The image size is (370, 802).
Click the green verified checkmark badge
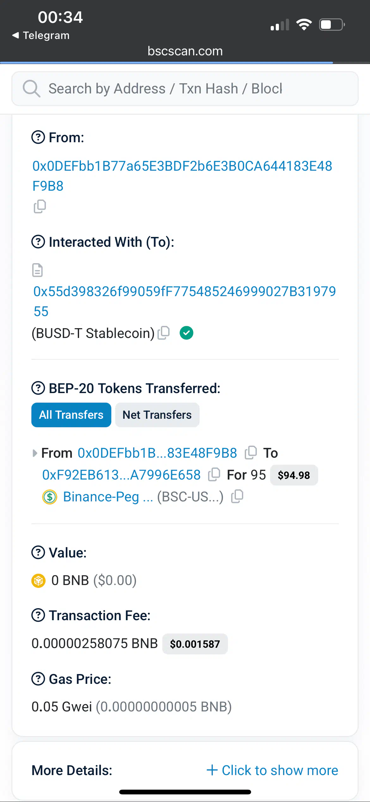(186, 333)
